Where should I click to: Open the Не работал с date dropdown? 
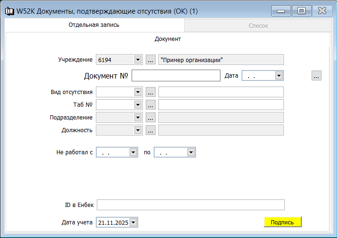133,152
